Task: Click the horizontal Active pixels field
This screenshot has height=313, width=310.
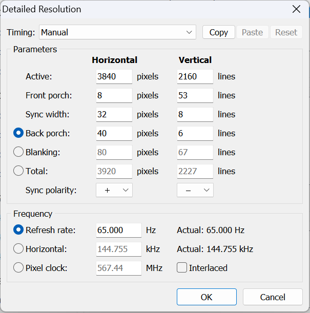Action: [114, 76]
